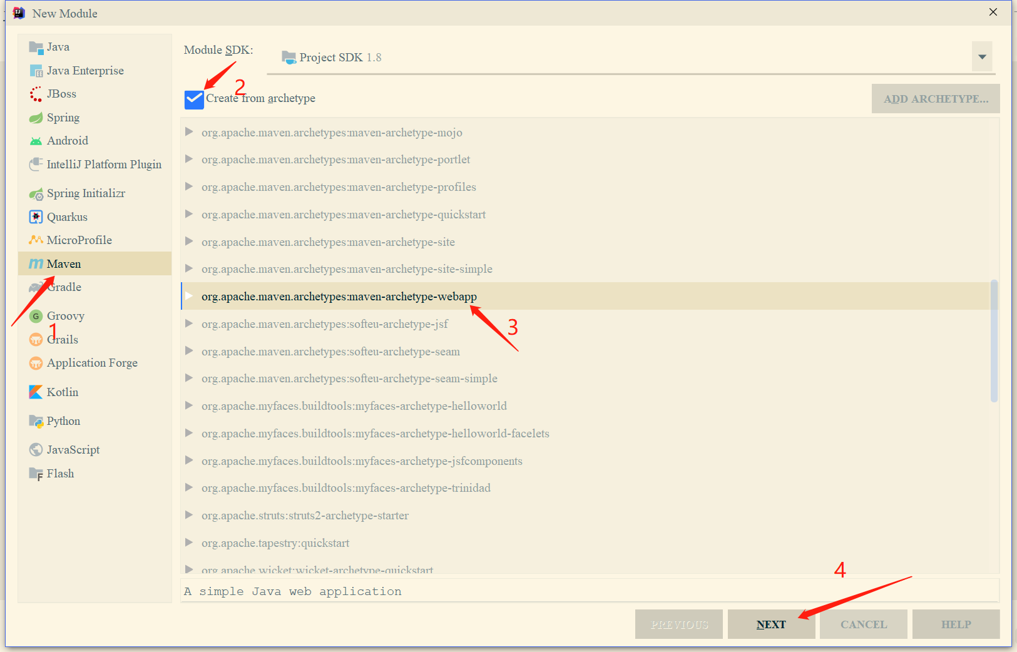Viewport: 1017px width, 652px height.
Task: Choose Quarkus generator
Action: point(95,217)
